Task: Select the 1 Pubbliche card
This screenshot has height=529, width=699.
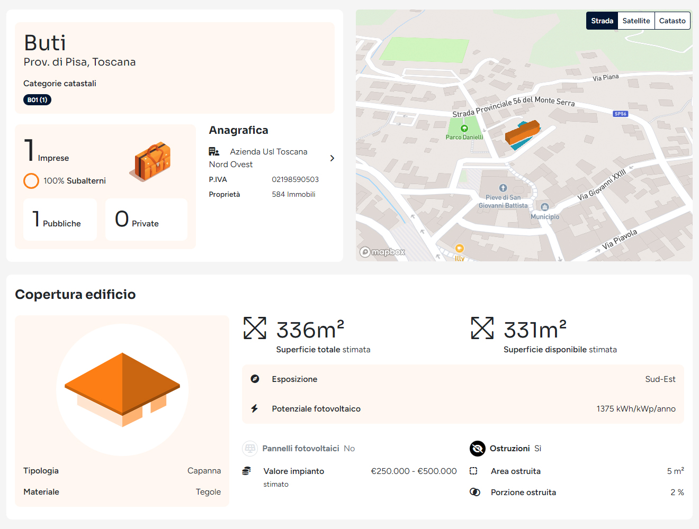Action: click(x=60, y=220)
